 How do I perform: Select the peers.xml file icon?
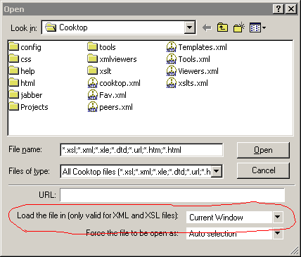93,107
